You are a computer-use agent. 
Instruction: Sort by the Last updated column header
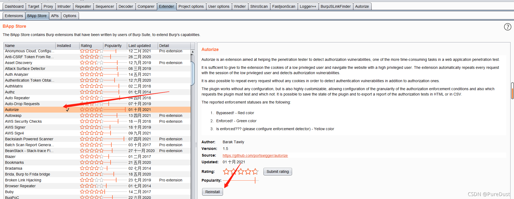tap(142, 46)
